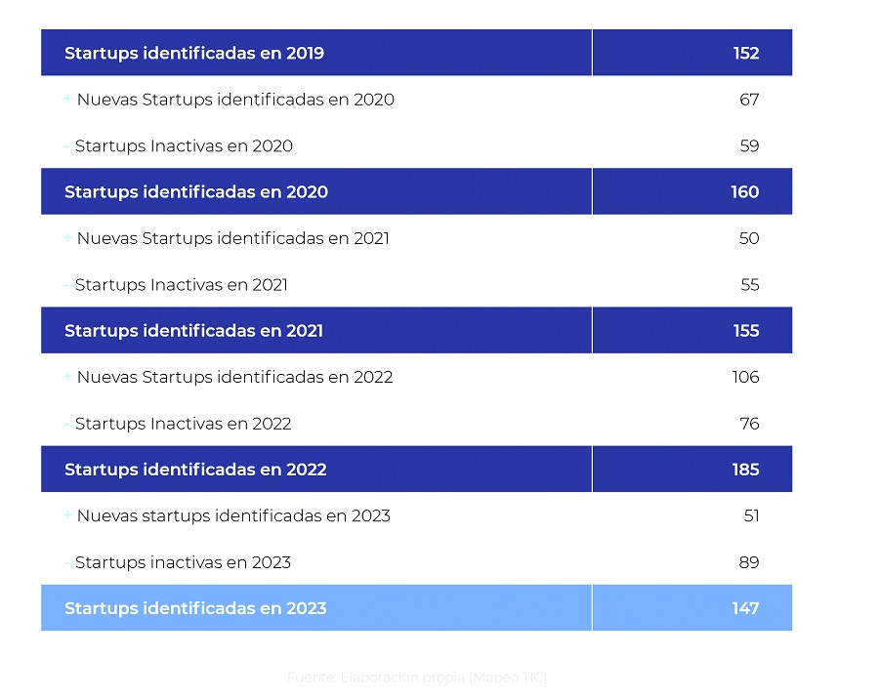Image resolution: width=879 pixels, height=698 pixels.
Task: Click the value 152 for 2019
Action: click(745, 53)
